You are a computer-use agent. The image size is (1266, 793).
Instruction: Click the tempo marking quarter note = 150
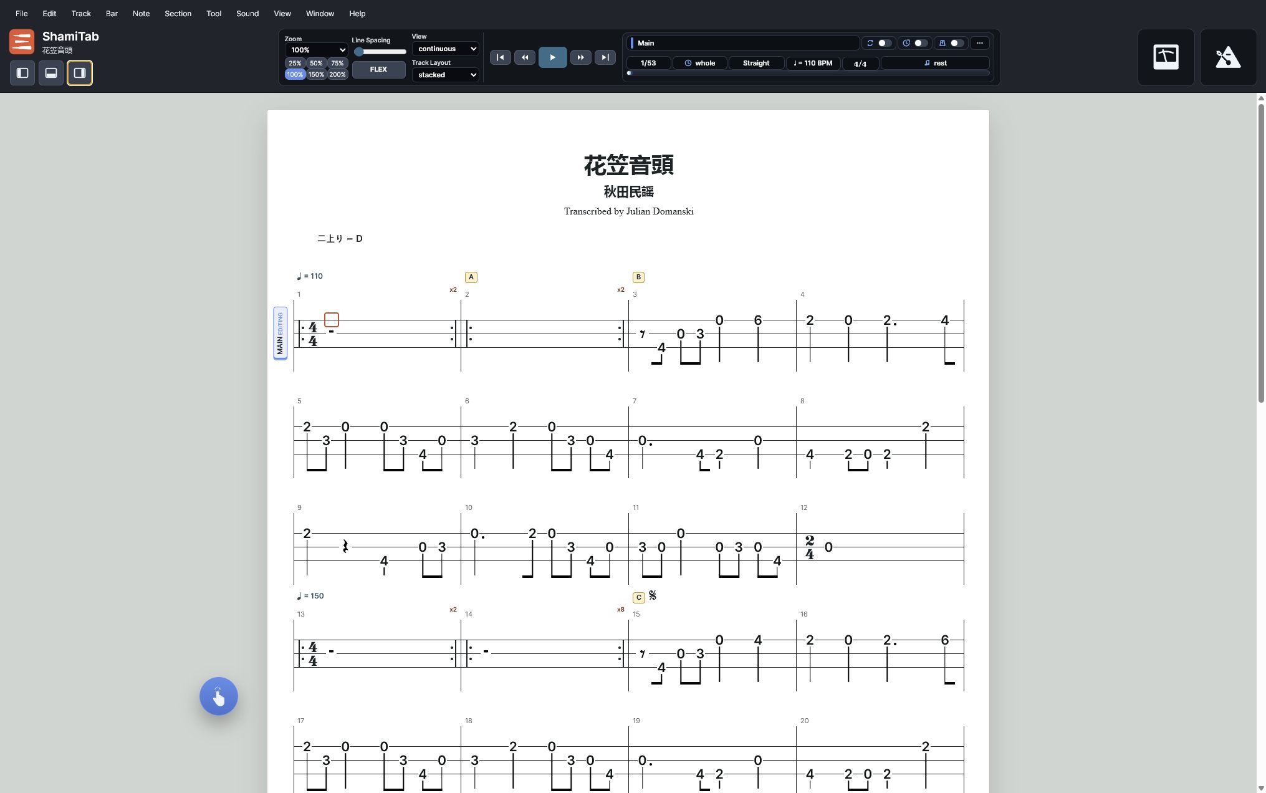coord(310,596)
